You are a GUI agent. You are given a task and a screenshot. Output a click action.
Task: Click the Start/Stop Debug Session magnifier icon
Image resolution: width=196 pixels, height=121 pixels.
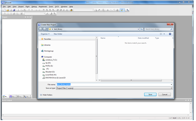point(103,10)
